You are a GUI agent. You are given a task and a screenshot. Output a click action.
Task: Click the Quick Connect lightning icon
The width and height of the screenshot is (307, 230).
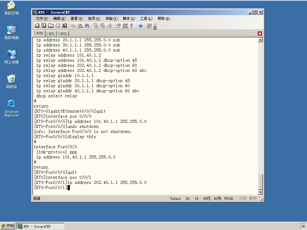pyautogui.click(x=44, y=26)
